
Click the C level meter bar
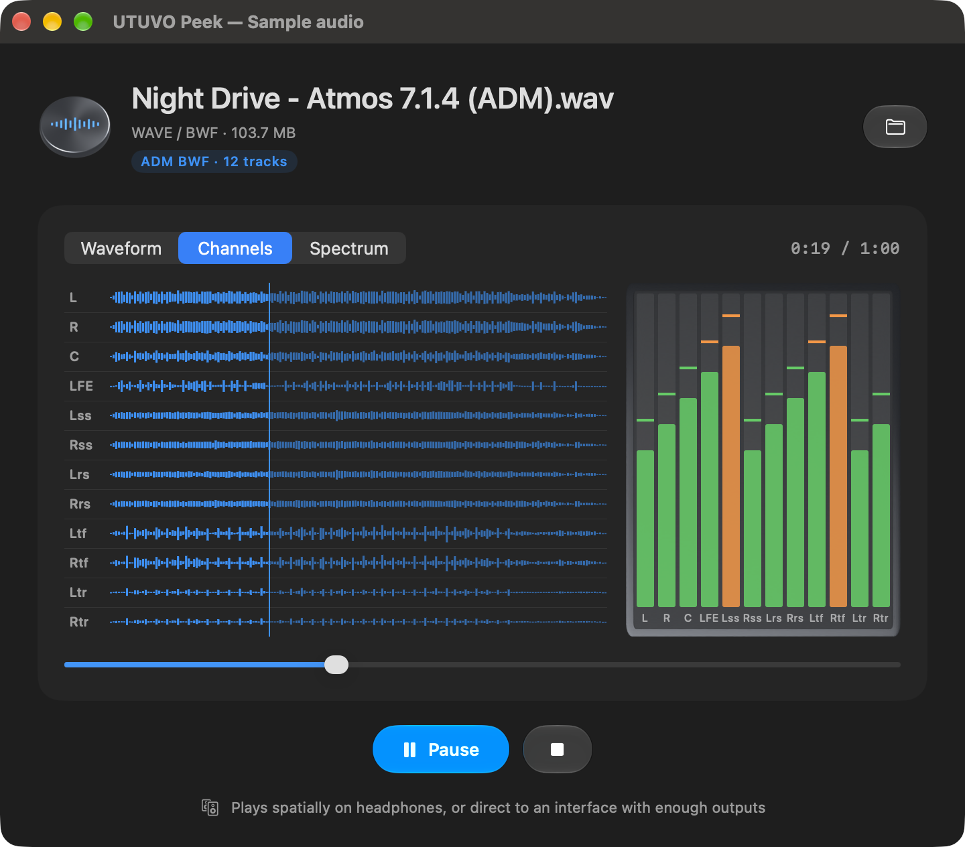click(688, 502)
